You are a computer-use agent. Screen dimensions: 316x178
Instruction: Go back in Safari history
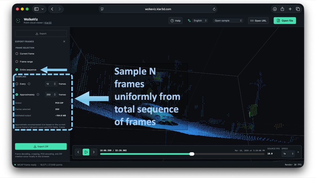52,9
